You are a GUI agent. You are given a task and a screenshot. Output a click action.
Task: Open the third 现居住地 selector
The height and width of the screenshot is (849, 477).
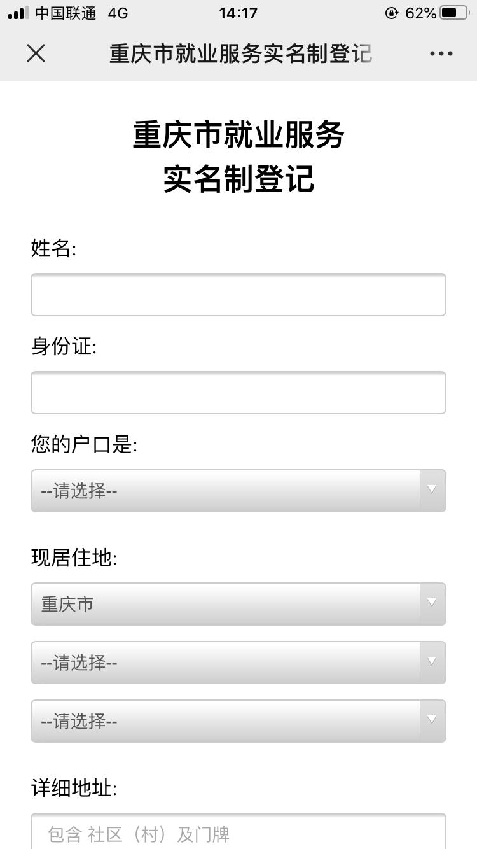point(238,720)
